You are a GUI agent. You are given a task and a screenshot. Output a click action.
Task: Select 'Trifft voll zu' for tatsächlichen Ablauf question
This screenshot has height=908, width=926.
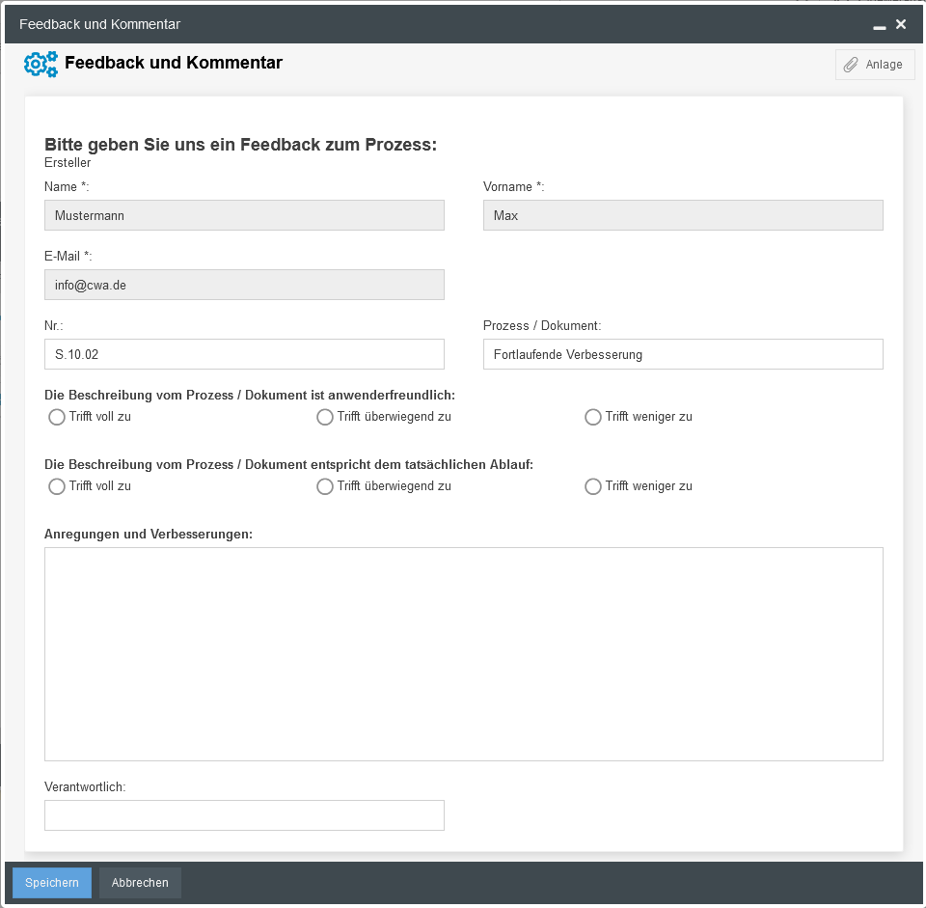click(57, 487)
